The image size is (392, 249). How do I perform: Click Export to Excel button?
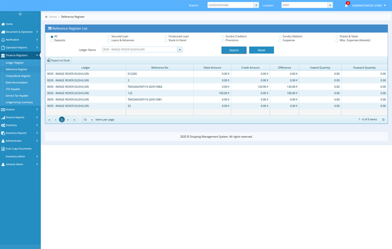pyautogui.click(x=59, y=60)
